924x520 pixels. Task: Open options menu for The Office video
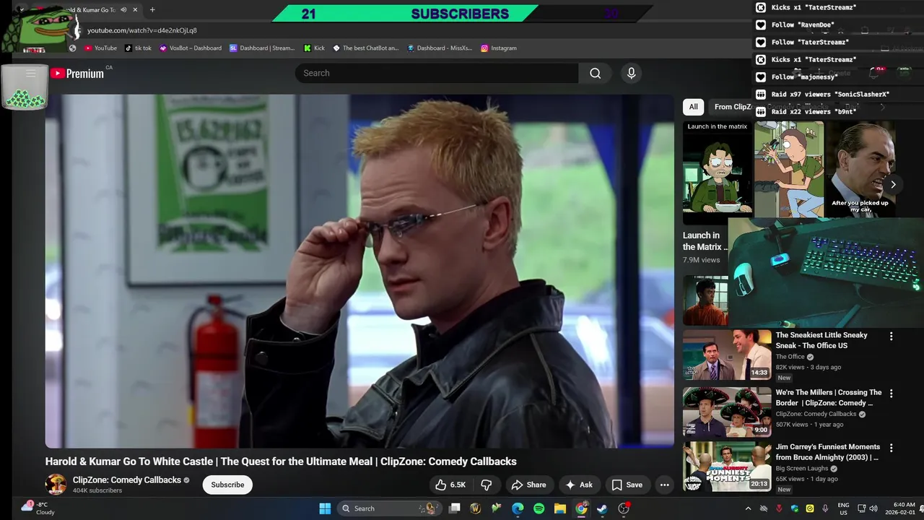tap(891, 336)
